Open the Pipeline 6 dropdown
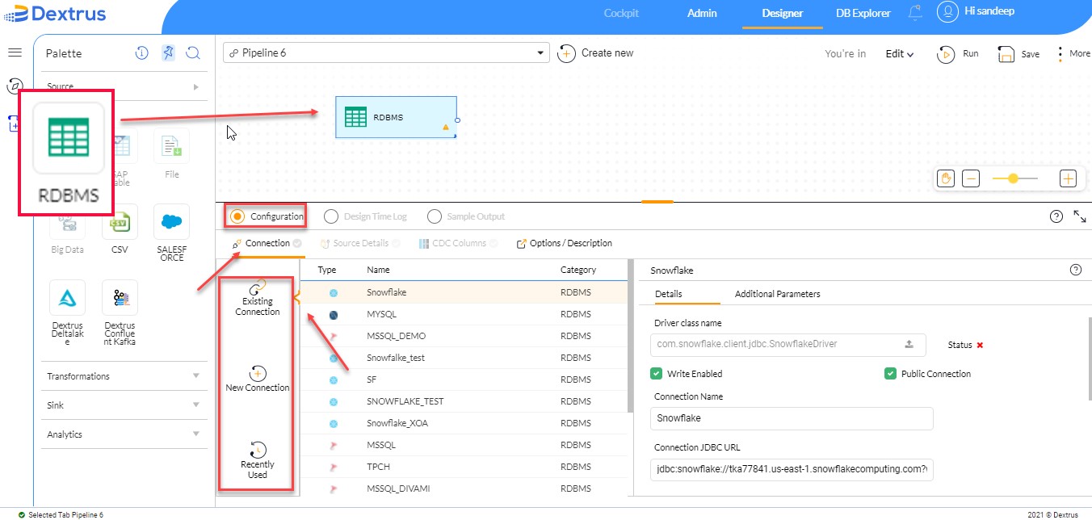1092x520 pixels. click(386, 53)
